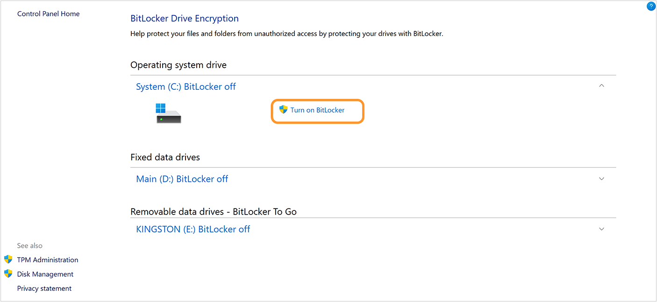Screen dimensions: 657x302
Task: Open the Privacy statement
Action: point(44,288)
